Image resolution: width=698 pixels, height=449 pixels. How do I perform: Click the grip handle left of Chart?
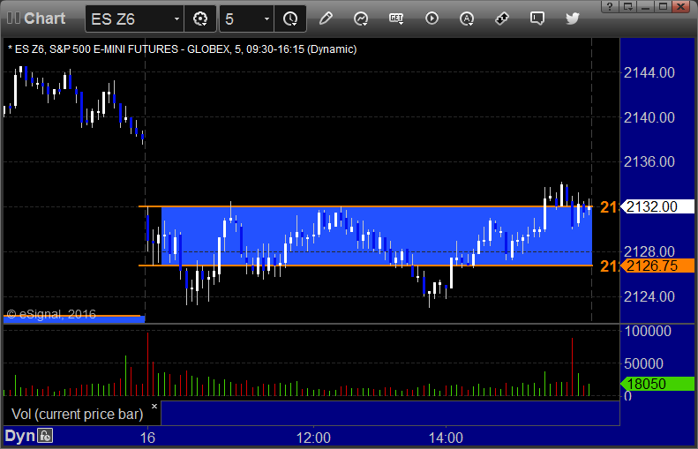tap(13, 19)
